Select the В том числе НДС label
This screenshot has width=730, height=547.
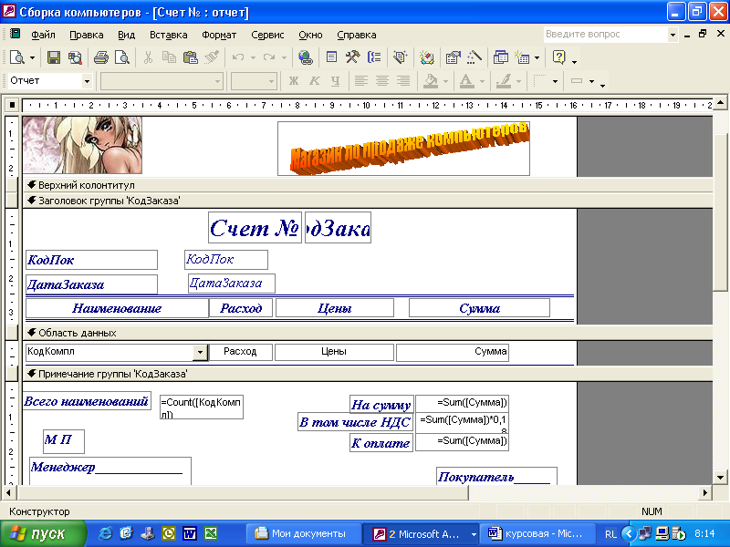[x=355, y=422]
